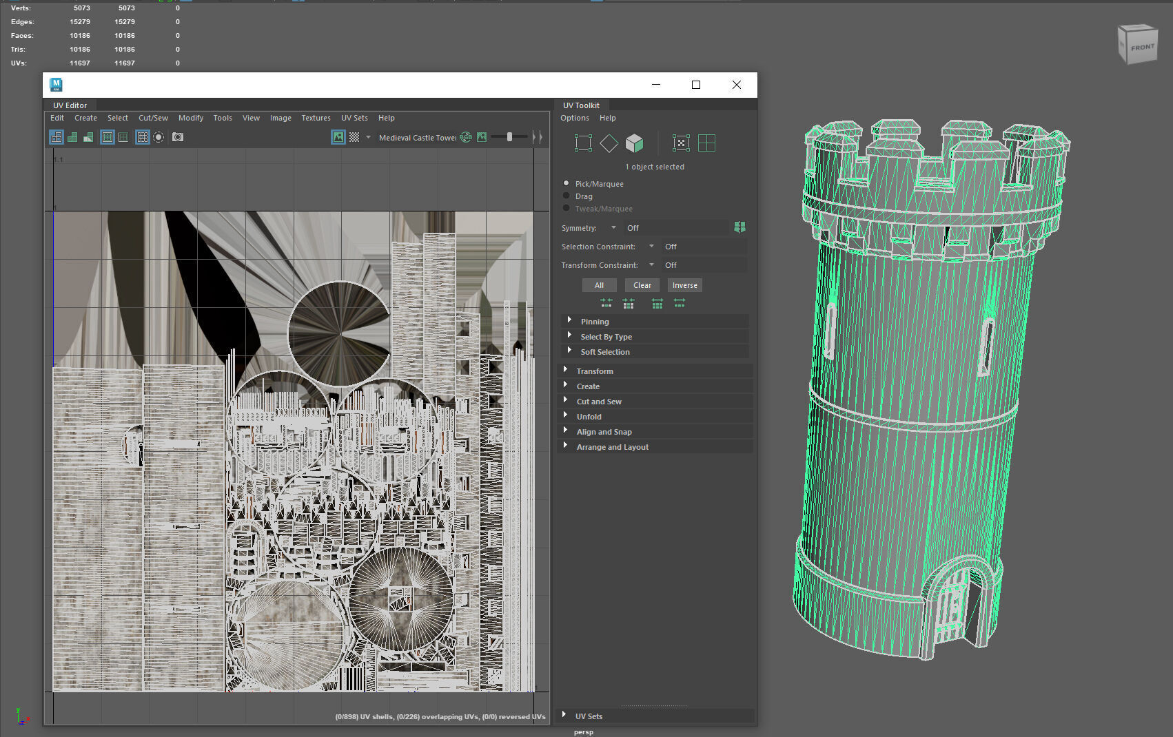Select the UV selection mode icon in UV Toolkit

(583, 143)
